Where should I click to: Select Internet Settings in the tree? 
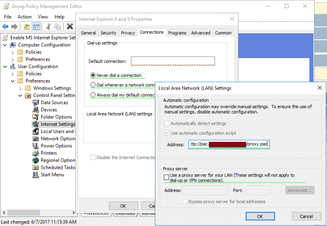pos(58,124)
